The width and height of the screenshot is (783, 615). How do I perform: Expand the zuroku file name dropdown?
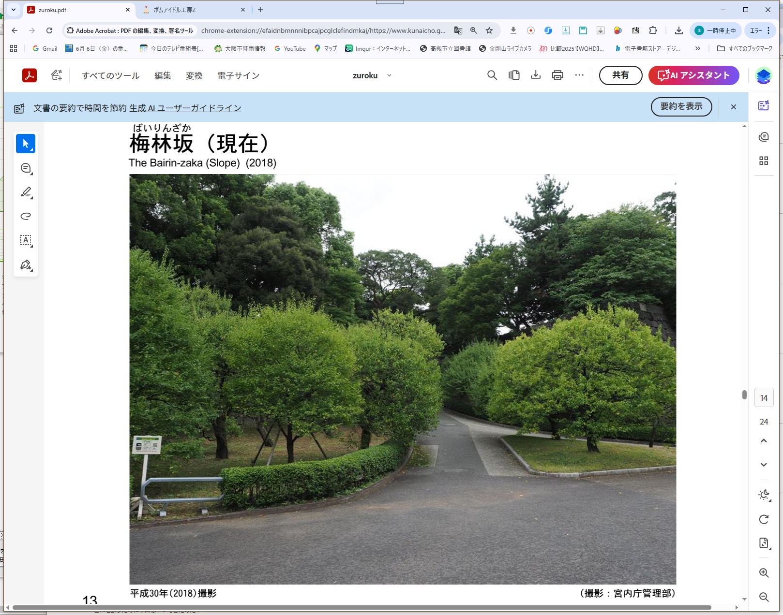tap(389, 75)
